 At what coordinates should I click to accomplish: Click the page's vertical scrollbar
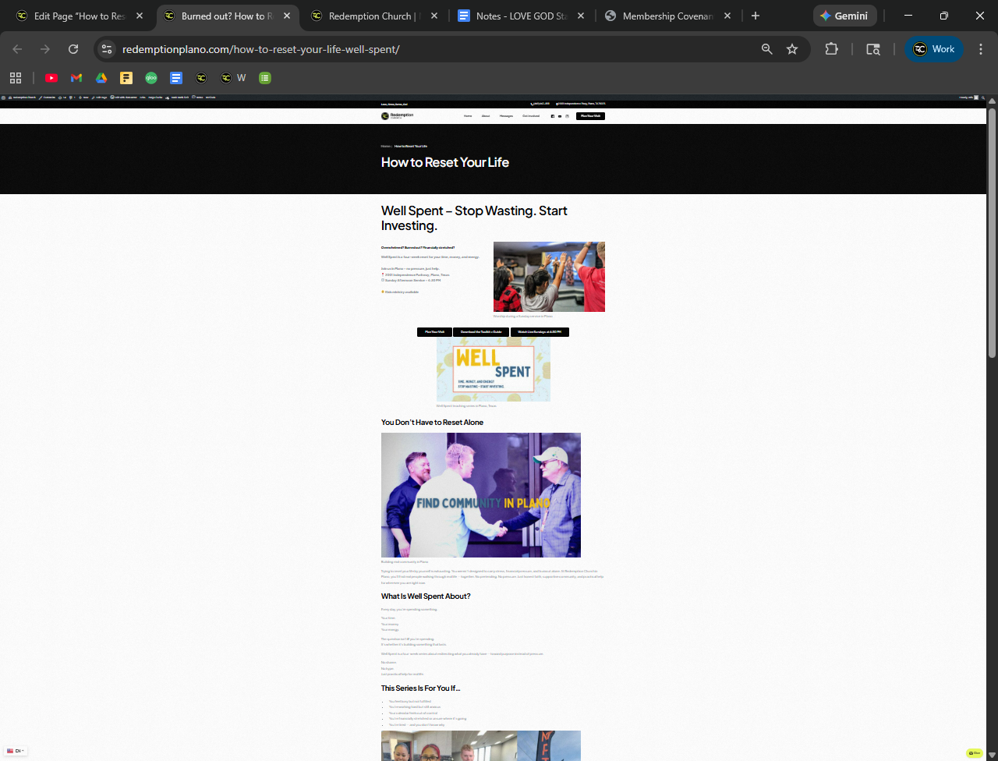tap(992, 234)
